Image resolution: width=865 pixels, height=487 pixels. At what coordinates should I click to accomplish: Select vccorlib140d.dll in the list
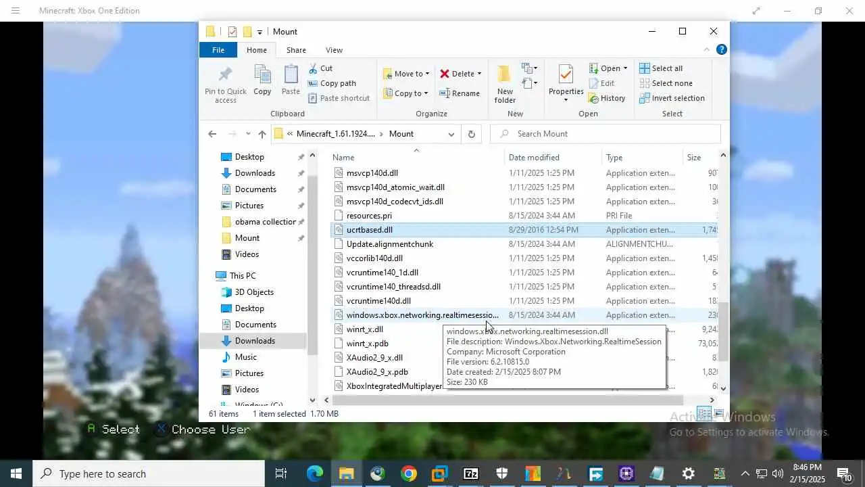tap(374, 258)
